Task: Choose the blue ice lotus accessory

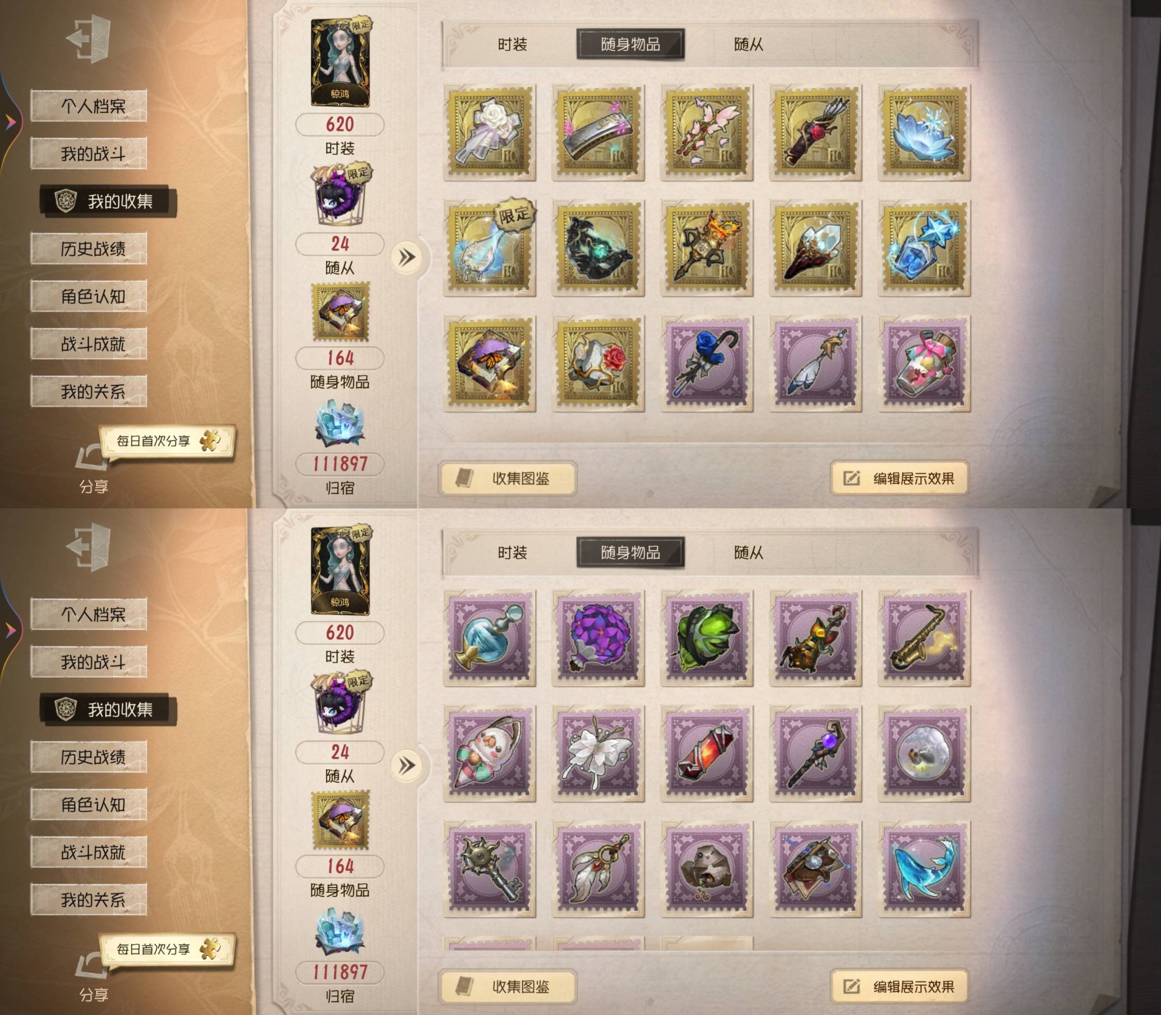Action: 924,133
